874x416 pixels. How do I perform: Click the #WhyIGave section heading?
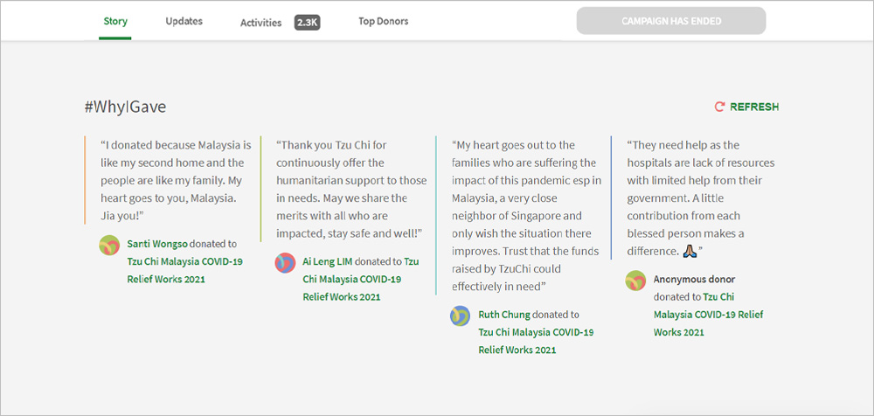[125, 107]
